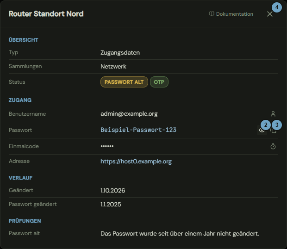The width and height of the screenshot is (287, 249).
Task: Select the Beispiel-Passwort-123 password text
Action: coord(138,130)
